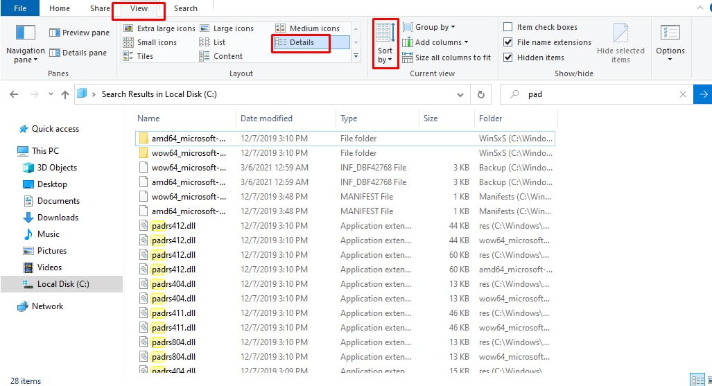712x386 pixels.
Task: Clear the search box text
Action: click(682, 94)
